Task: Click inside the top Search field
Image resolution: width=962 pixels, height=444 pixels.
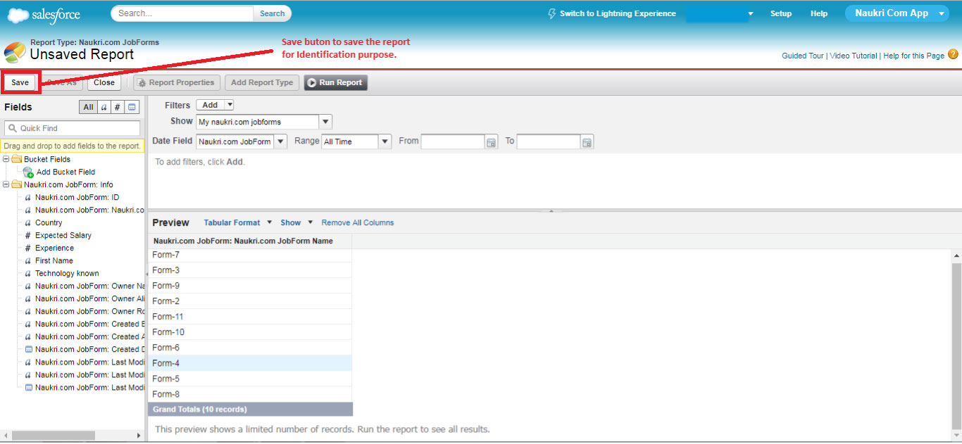Action: pyautogui.click(x=176, y=13)
